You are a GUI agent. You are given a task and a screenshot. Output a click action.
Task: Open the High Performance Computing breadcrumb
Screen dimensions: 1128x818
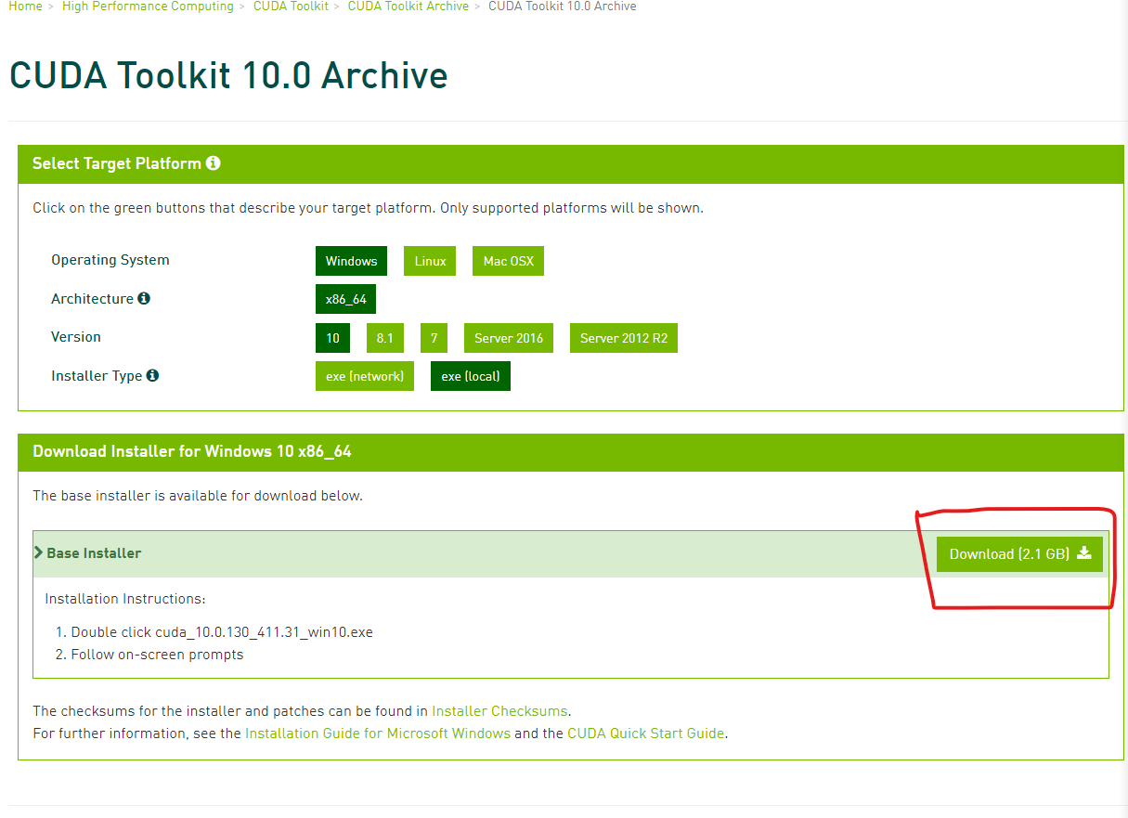[148, 6]
